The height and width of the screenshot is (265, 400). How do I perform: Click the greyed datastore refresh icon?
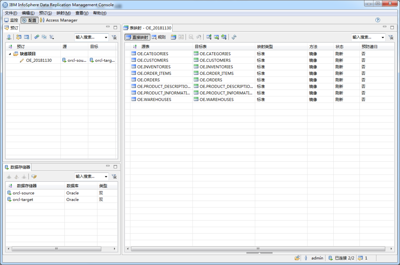17,177
